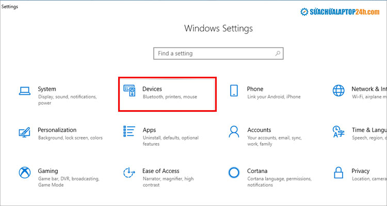
Task: Click the Network & Internet globe icon
Action: tap(338, 91)
